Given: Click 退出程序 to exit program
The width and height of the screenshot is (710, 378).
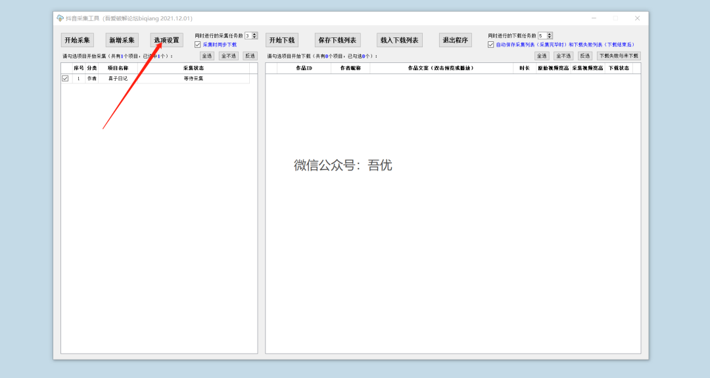Looking at the screenshot, I should [455, 40].
